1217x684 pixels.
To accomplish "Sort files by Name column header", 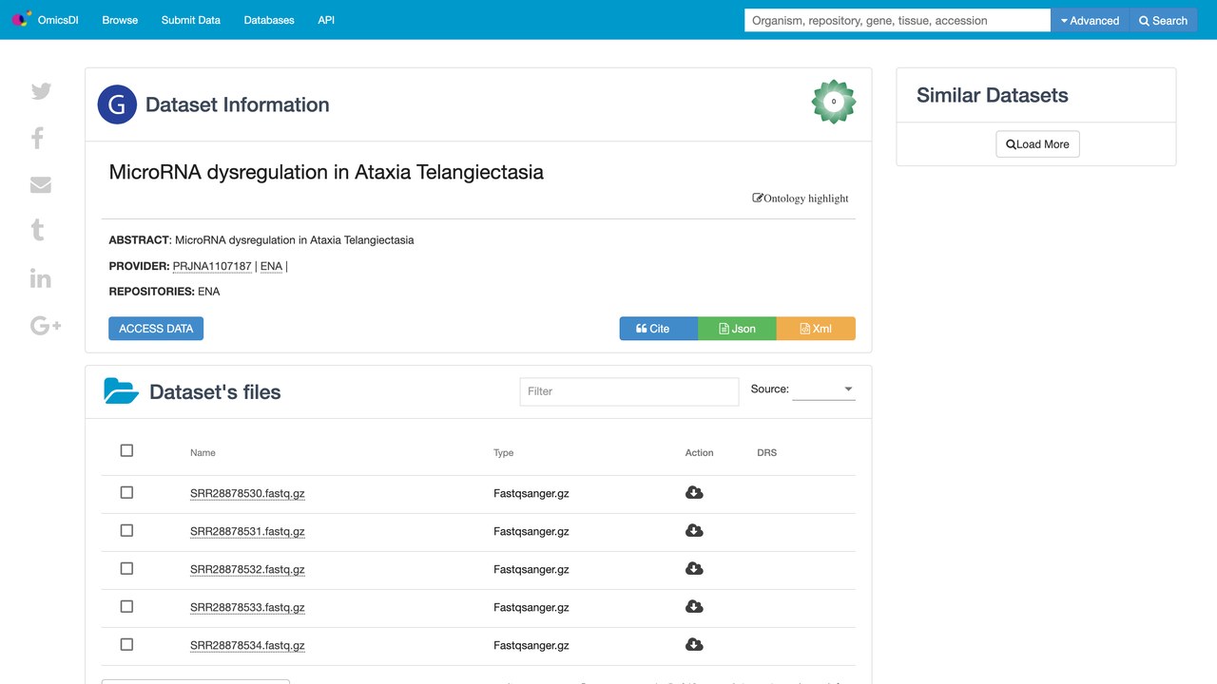I will click(x=203, y=453).
